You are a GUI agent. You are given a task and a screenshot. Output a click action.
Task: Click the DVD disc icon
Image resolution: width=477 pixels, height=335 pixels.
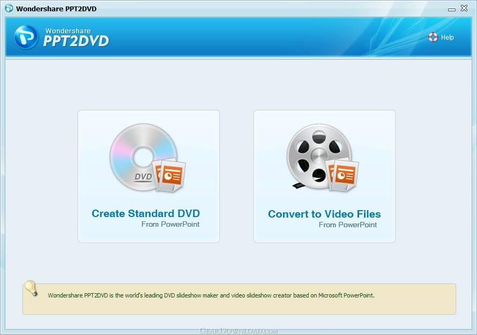click(147, 158)
